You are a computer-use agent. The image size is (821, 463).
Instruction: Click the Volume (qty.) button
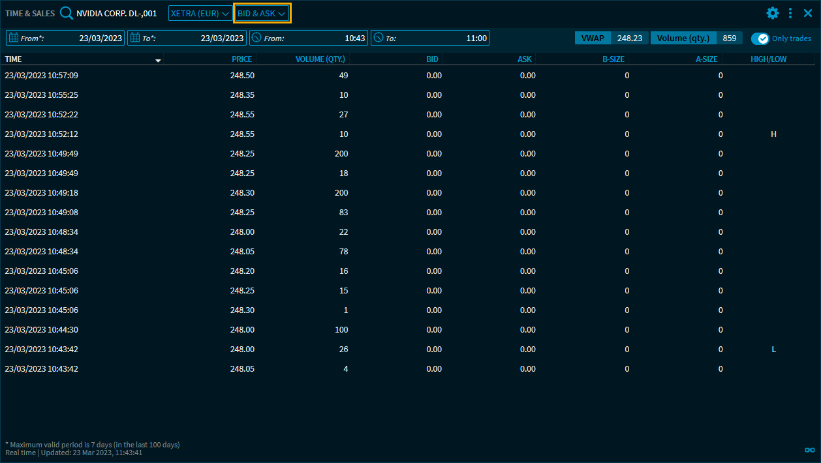(x=683, y=38)
